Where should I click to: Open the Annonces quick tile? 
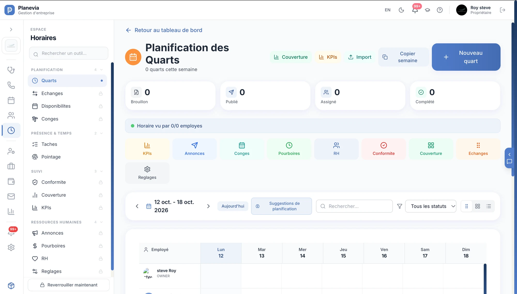194,149
